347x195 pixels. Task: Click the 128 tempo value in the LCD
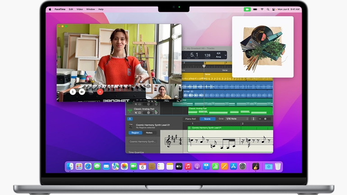pyautogui.click(x=207, y=55)
